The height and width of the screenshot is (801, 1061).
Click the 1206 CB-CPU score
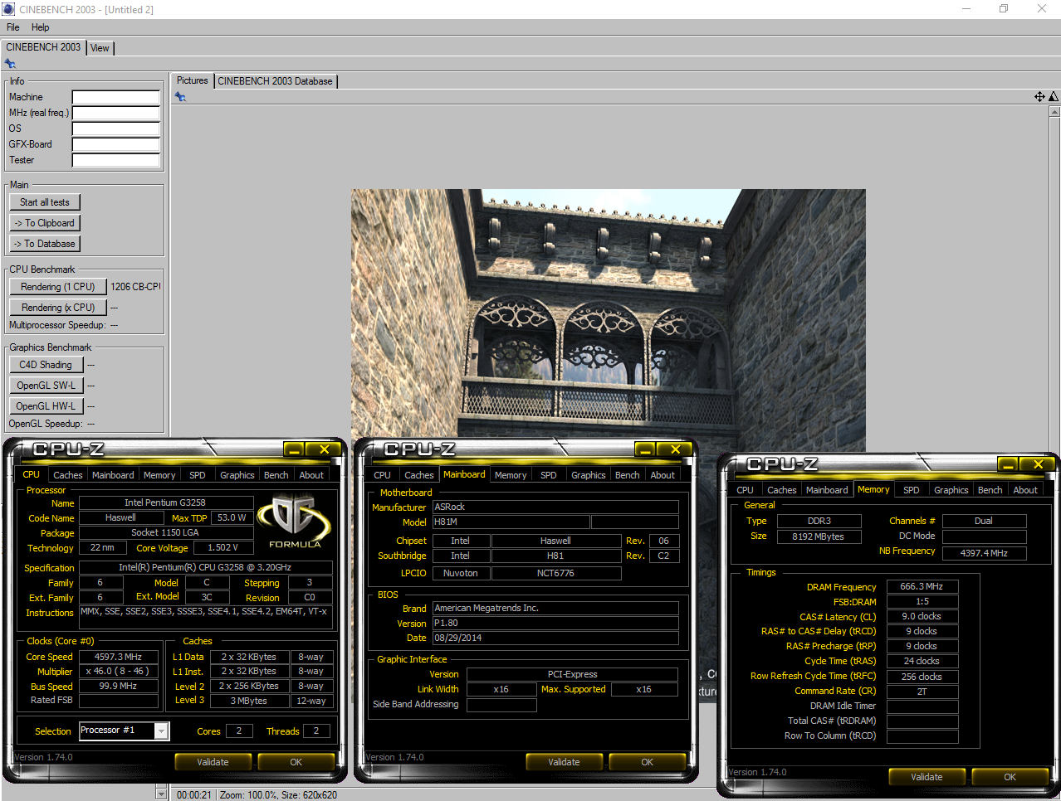pyautogui.click(x=135, y=287)
